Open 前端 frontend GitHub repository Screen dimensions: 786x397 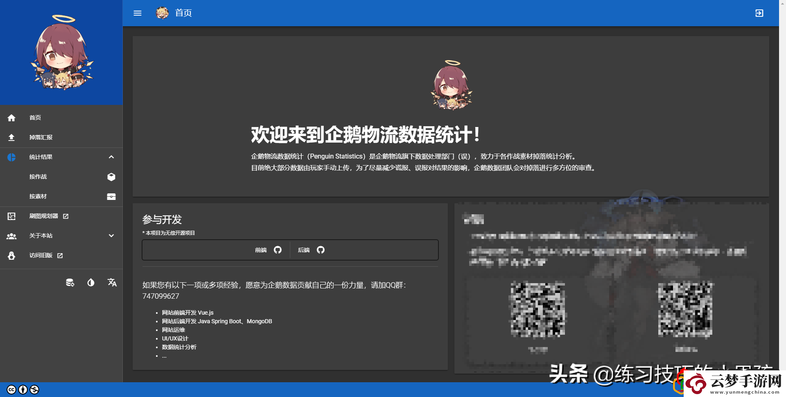pyautogui.click(x=268, y=250)
